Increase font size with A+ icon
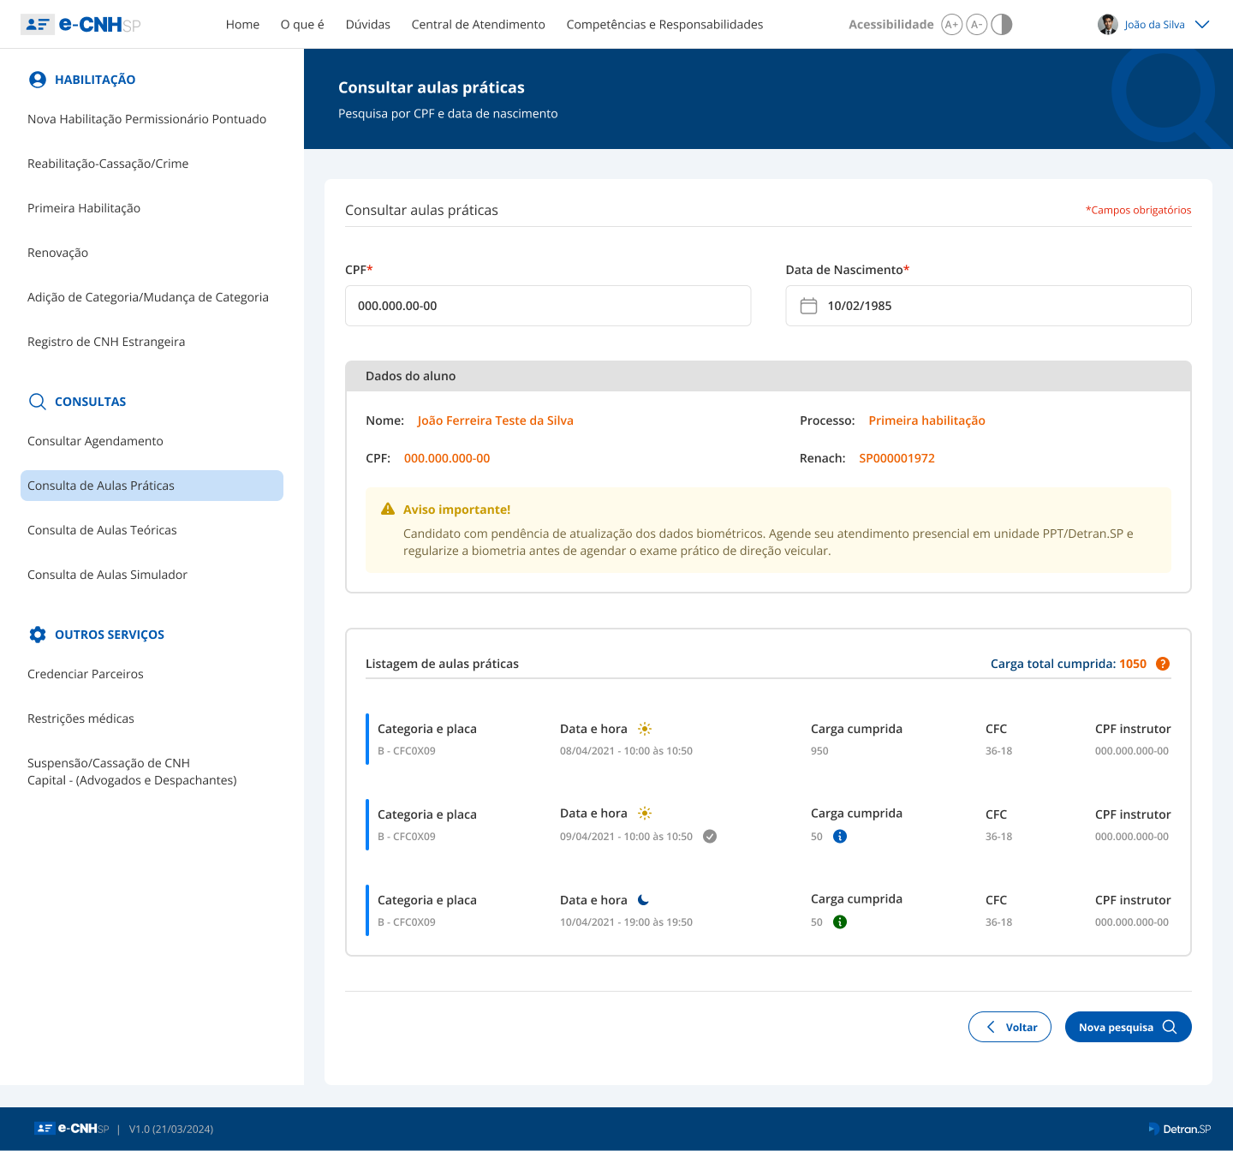The image size is (1233, 1151). 951,25
